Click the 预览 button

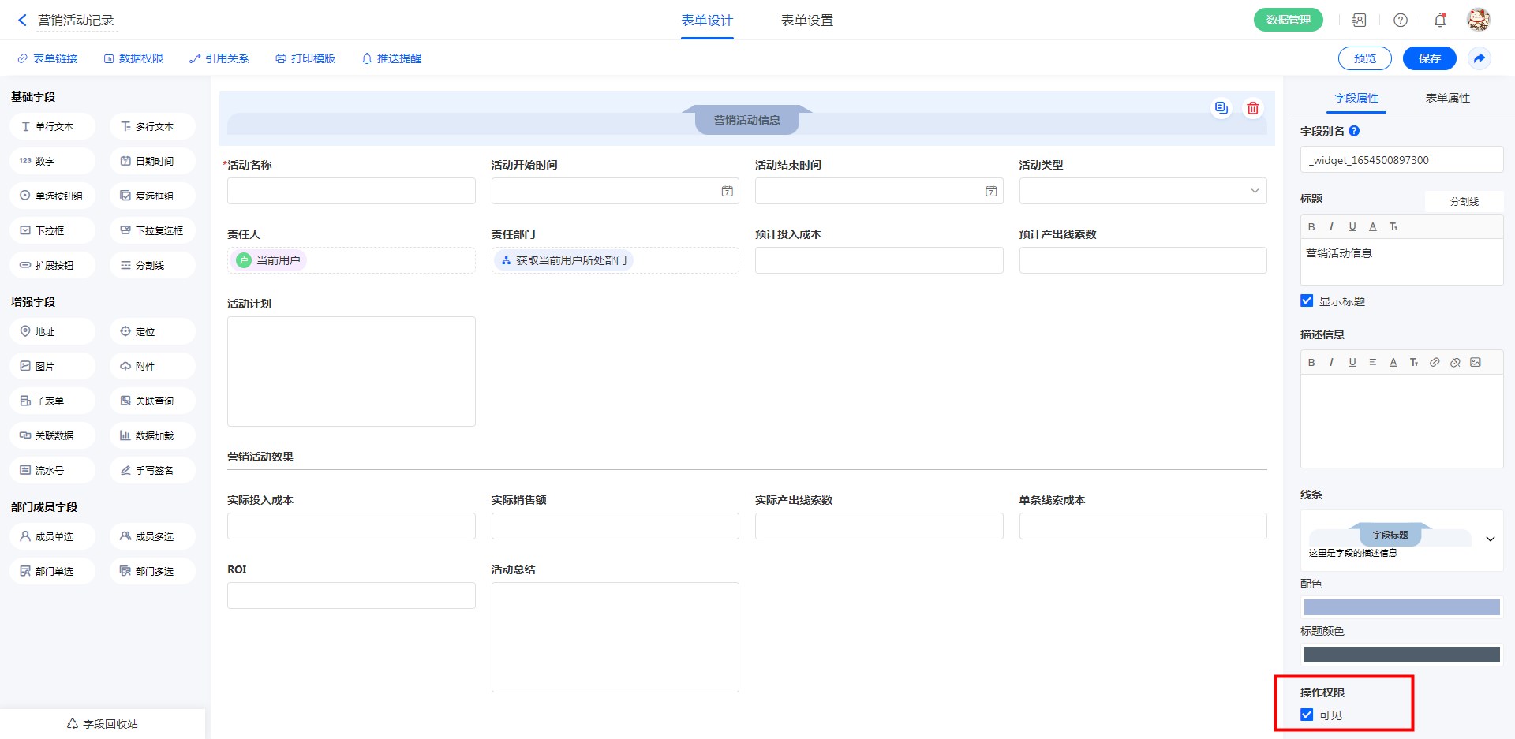(1364, 58)
